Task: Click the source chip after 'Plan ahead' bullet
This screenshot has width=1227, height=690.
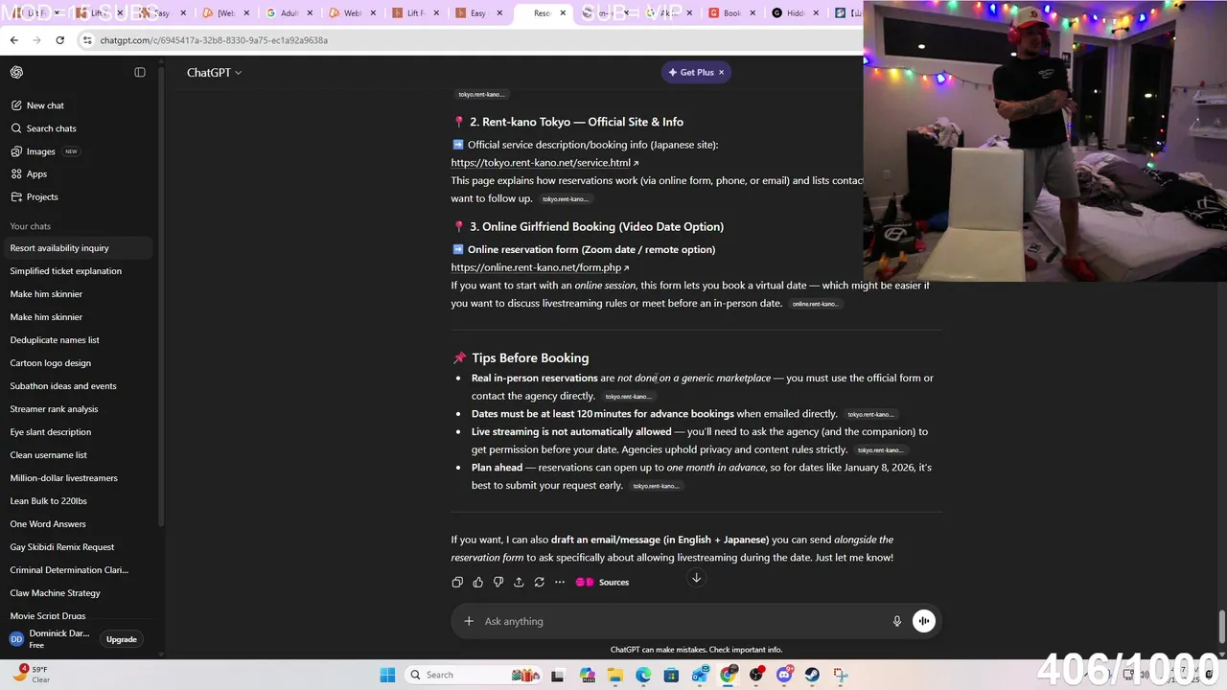Action: [656, 486]
